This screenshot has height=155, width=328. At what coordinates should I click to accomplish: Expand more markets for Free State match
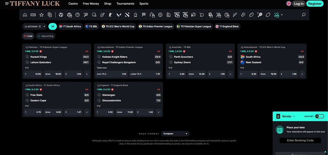pos(87,112)
